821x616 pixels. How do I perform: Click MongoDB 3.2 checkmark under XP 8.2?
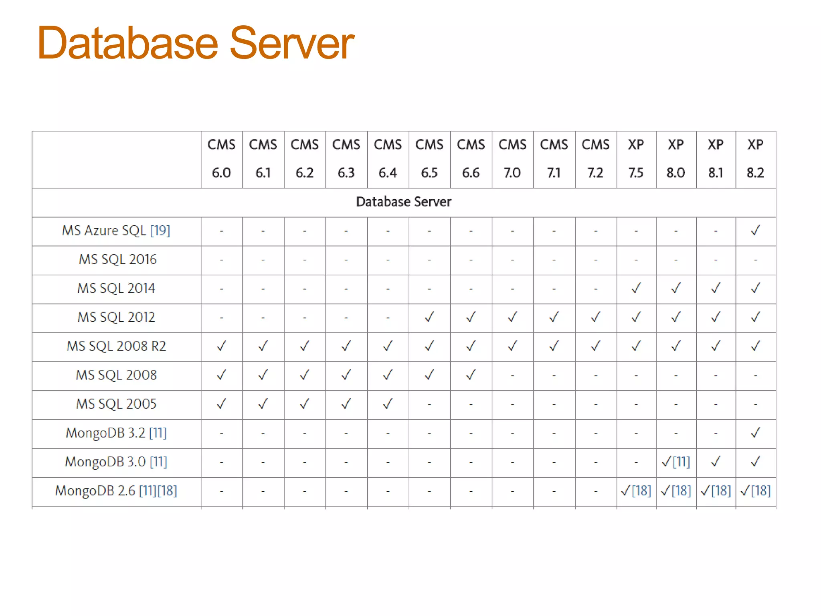[756, 433]
